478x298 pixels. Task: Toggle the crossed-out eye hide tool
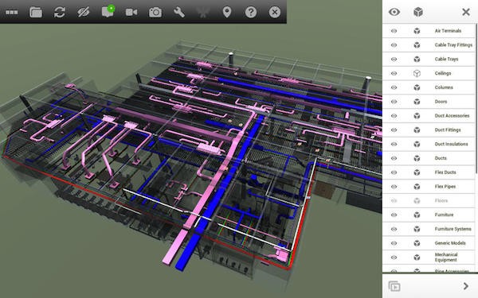coord(83,12)
